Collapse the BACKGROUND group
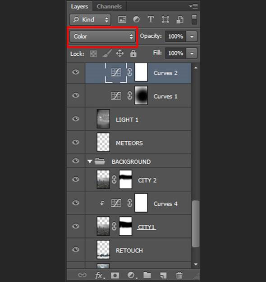This screenshot has width=266, height=282. [90, 161]
